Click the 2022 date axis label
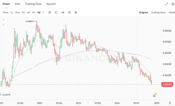The height and width of the screenshot is (106, 175). point(40,103)
